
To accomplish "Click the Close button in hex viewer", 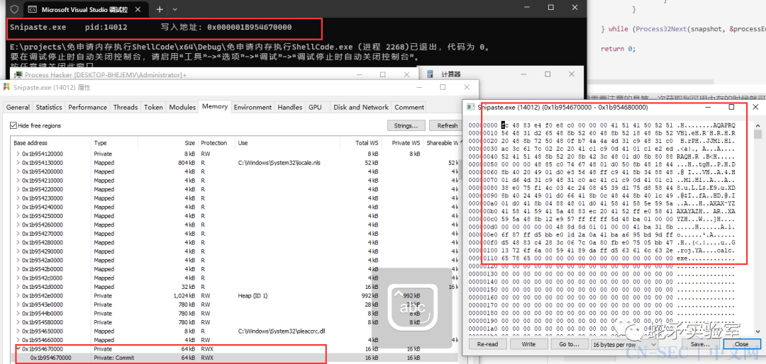I will coord(741,344).
